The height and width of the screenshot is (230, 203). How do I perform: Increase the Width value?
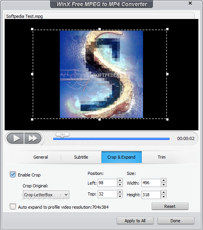[x=163, y=180]
